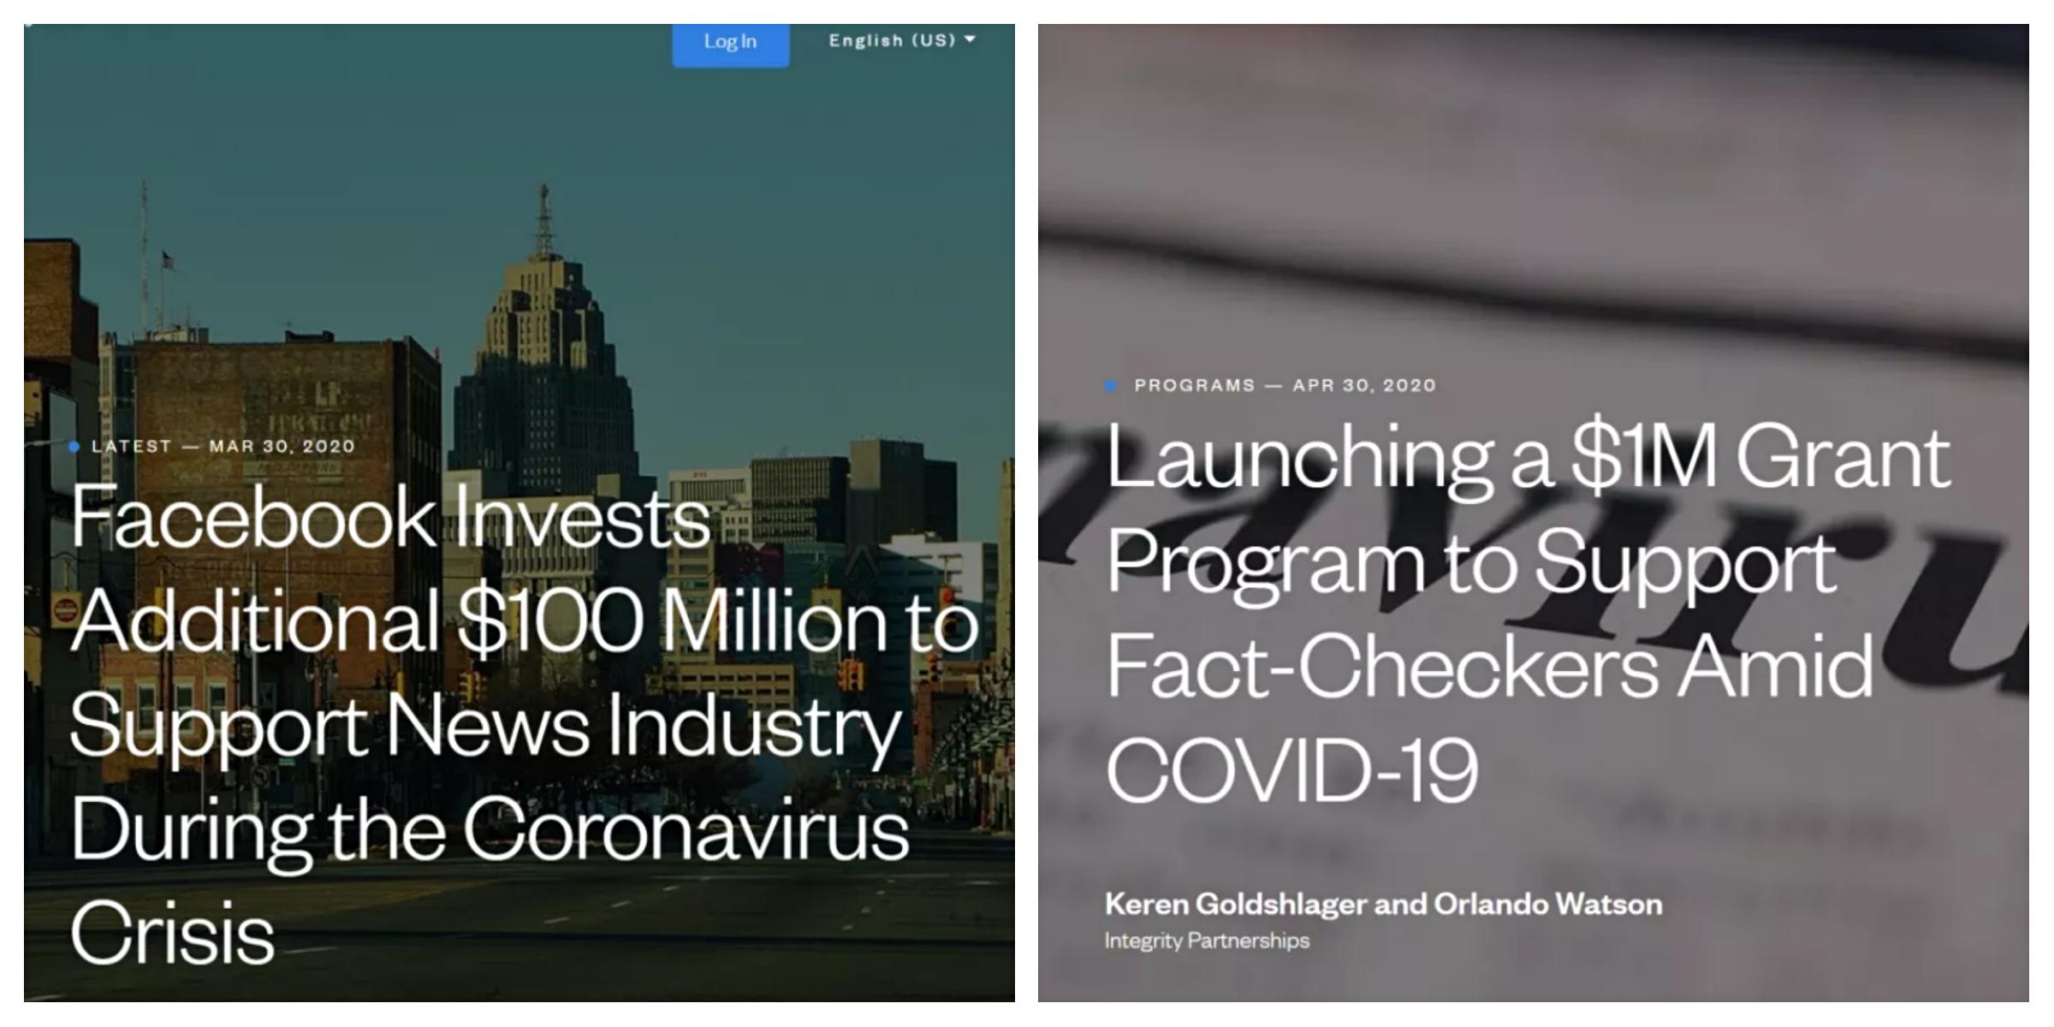Click the blue dot beside PROGRAMS

1111,386
